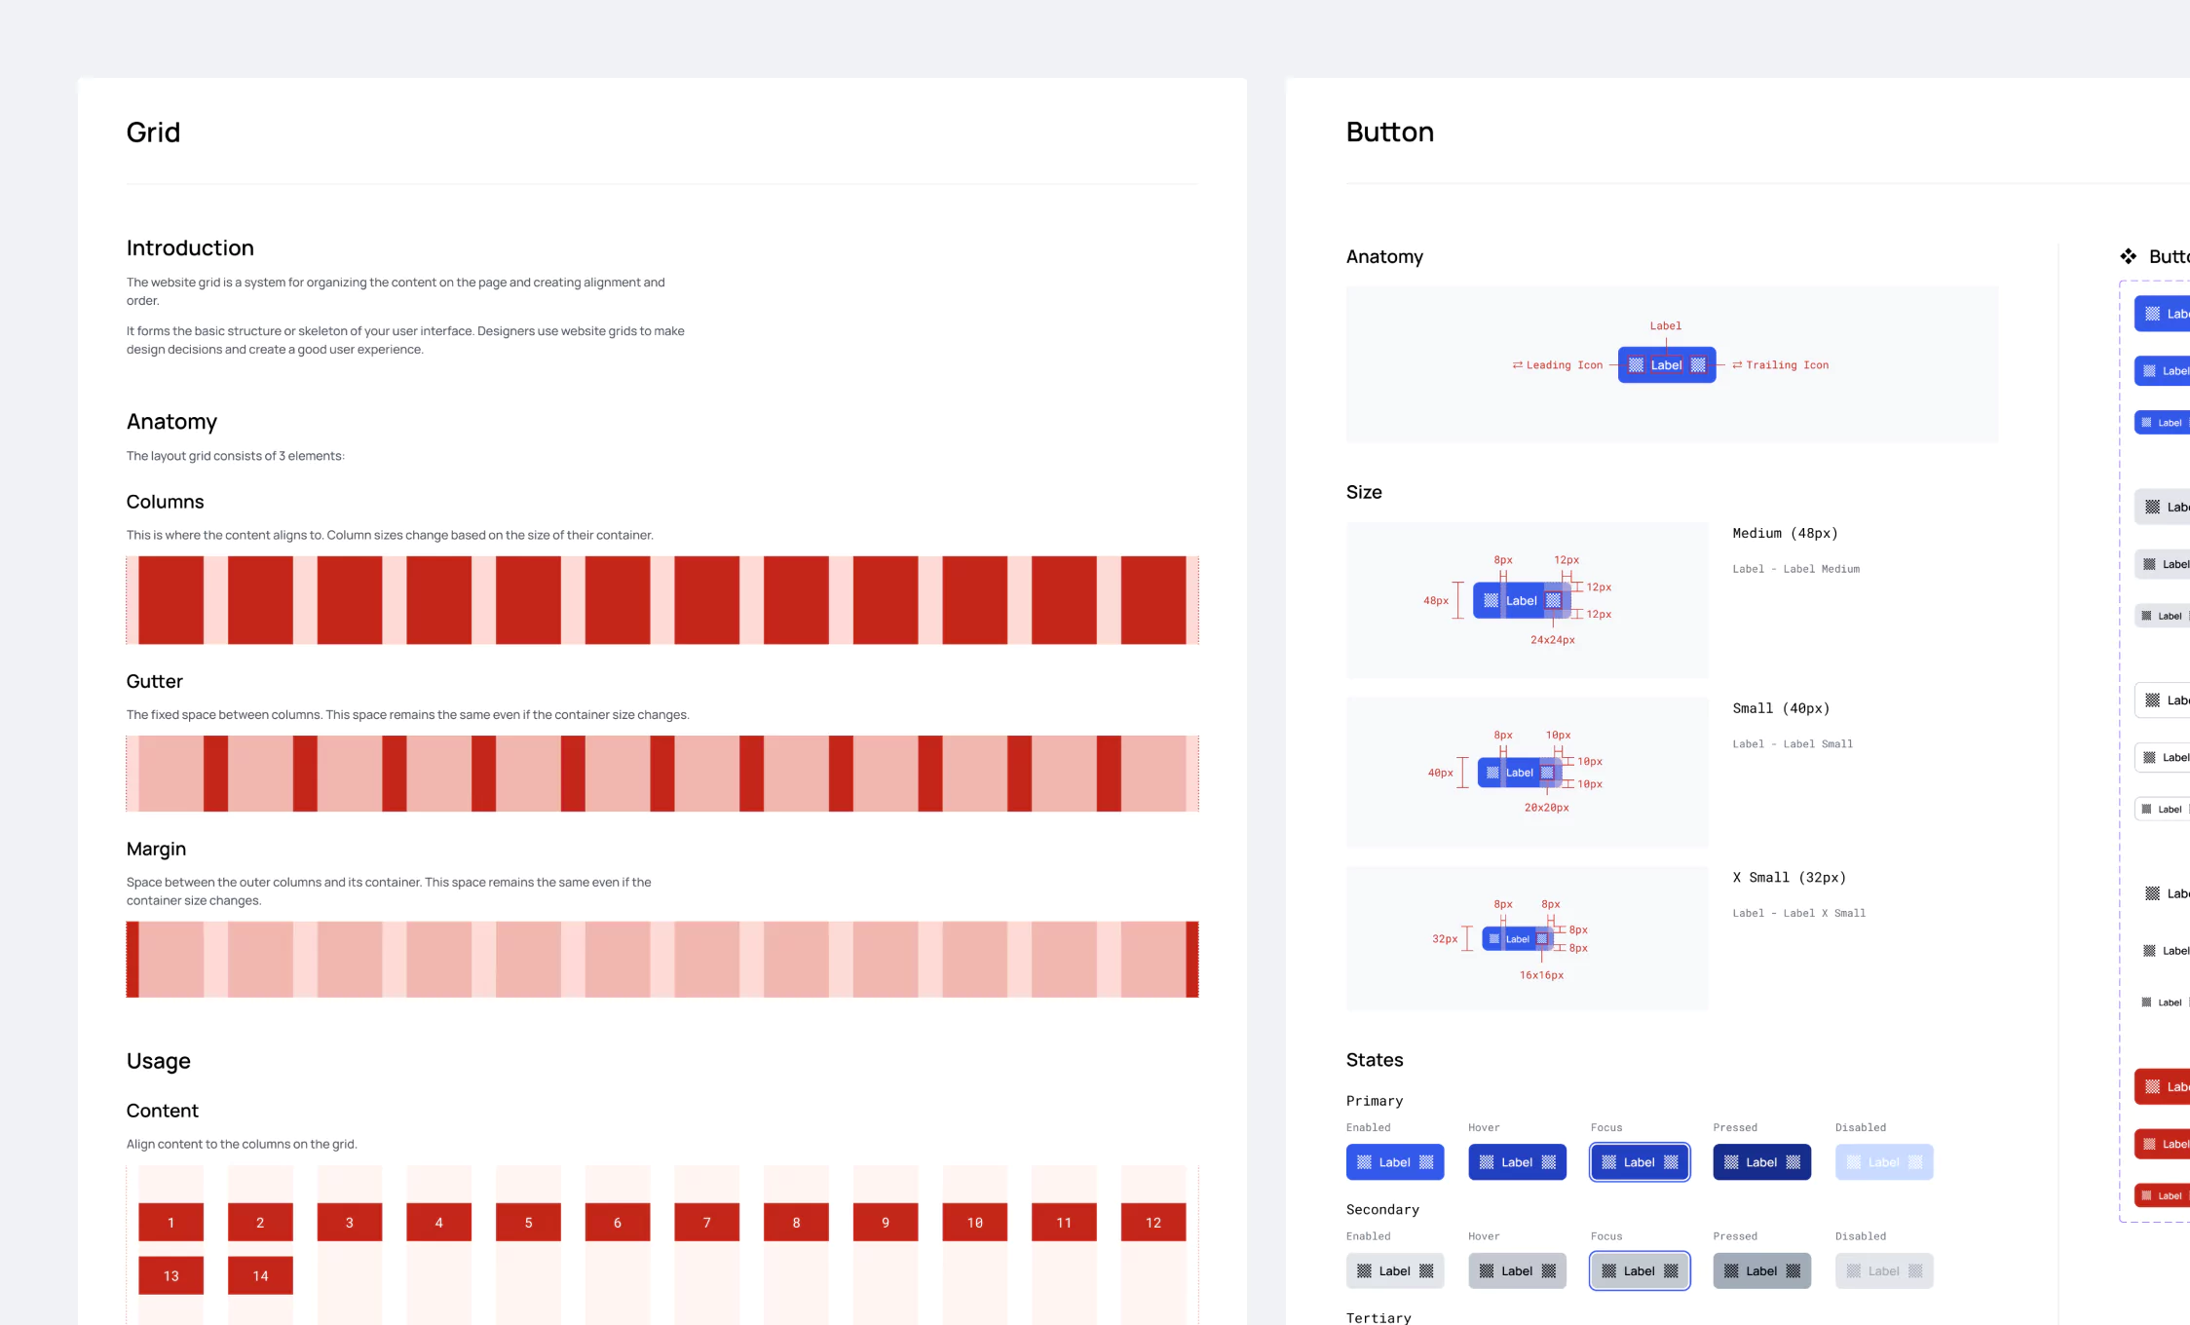Viewport: 2190px width, 1325px height.
Task: Click the "Gutter" section heading
Action: click(155, 682)
